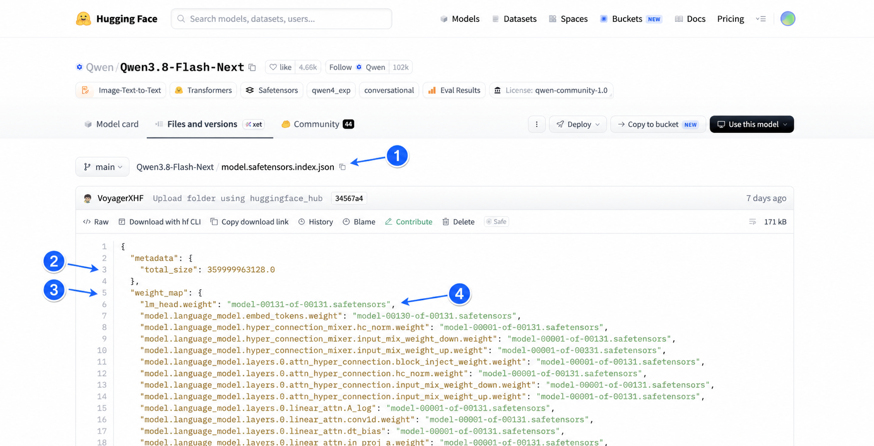Screen dimensions: 874x446
Task: Open VoyagerXHF user profile name
Action: tap(121, 198)
